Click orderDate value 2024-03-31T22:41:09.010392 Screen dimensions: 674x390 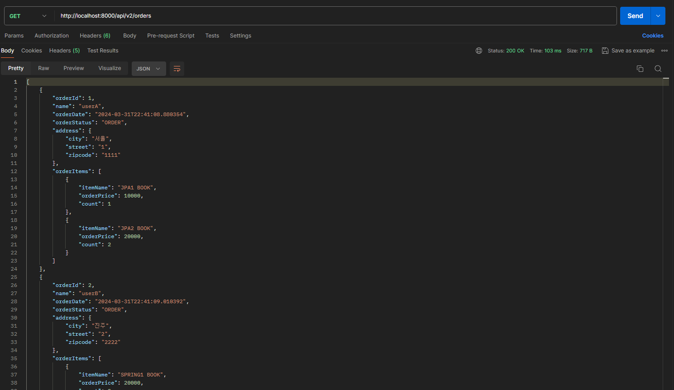coord(140,301)
